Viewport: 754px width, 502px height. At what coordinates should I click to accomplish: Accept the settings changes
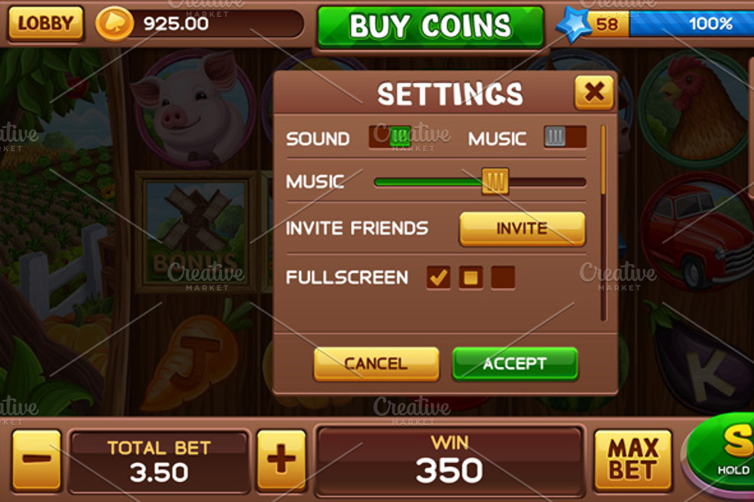(515, 364)
